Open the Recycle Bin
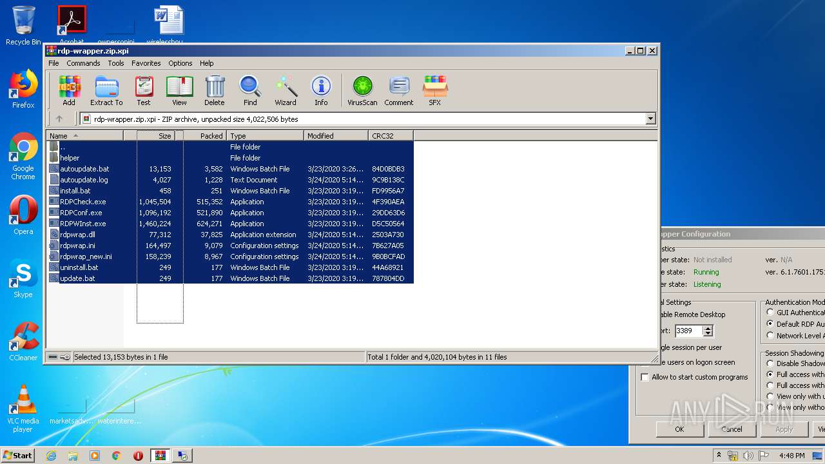Viewport: 825px width, 464px height. click(x=23, y=26)
